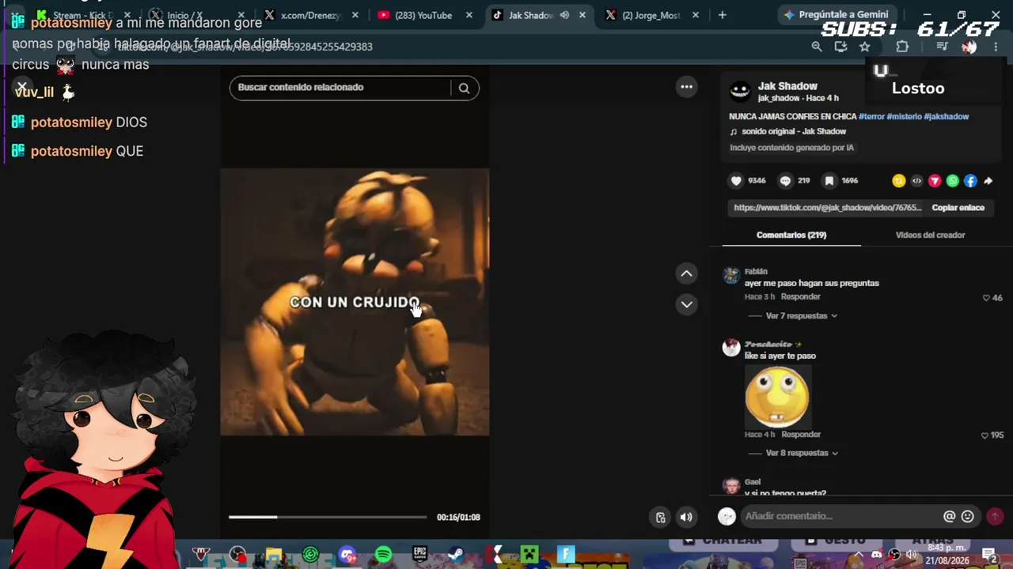Screen dimensions: 1013x569
Task: Open the Chrome three-dot menu
Action: click(x=996, y=47)
